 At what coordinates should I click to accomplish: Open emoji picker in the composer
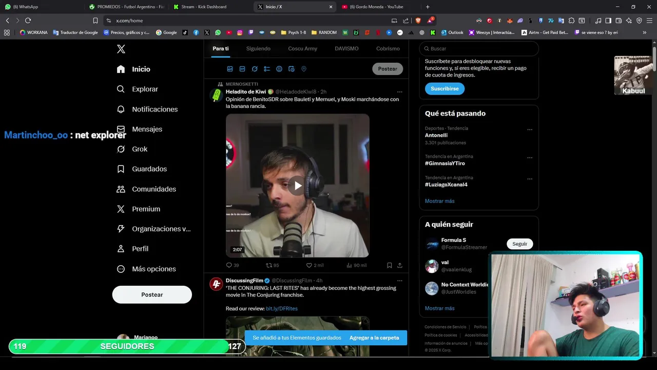pyautogui.click(x=279, y=69)
